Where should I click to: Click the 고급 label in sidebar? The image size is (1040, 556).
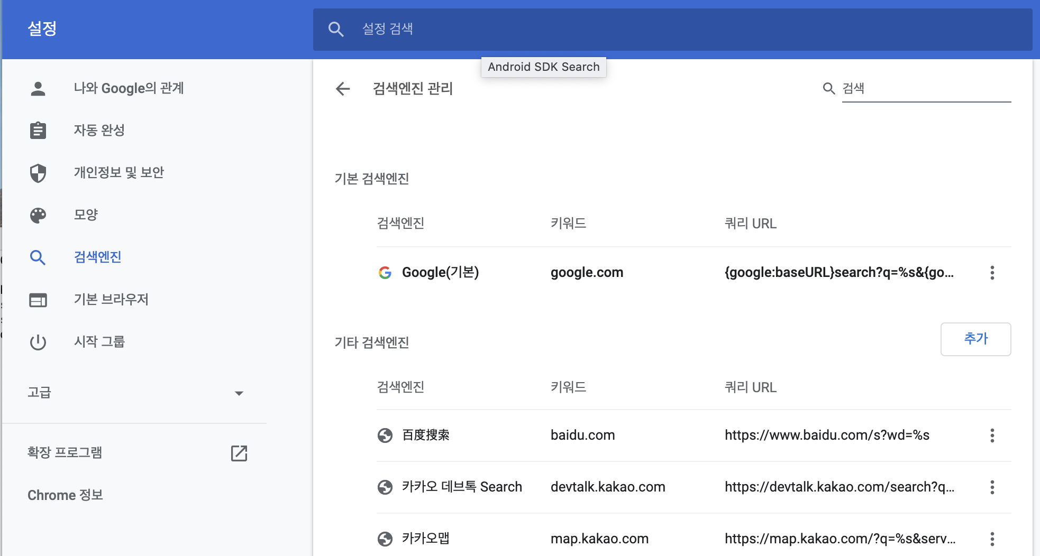39,393
